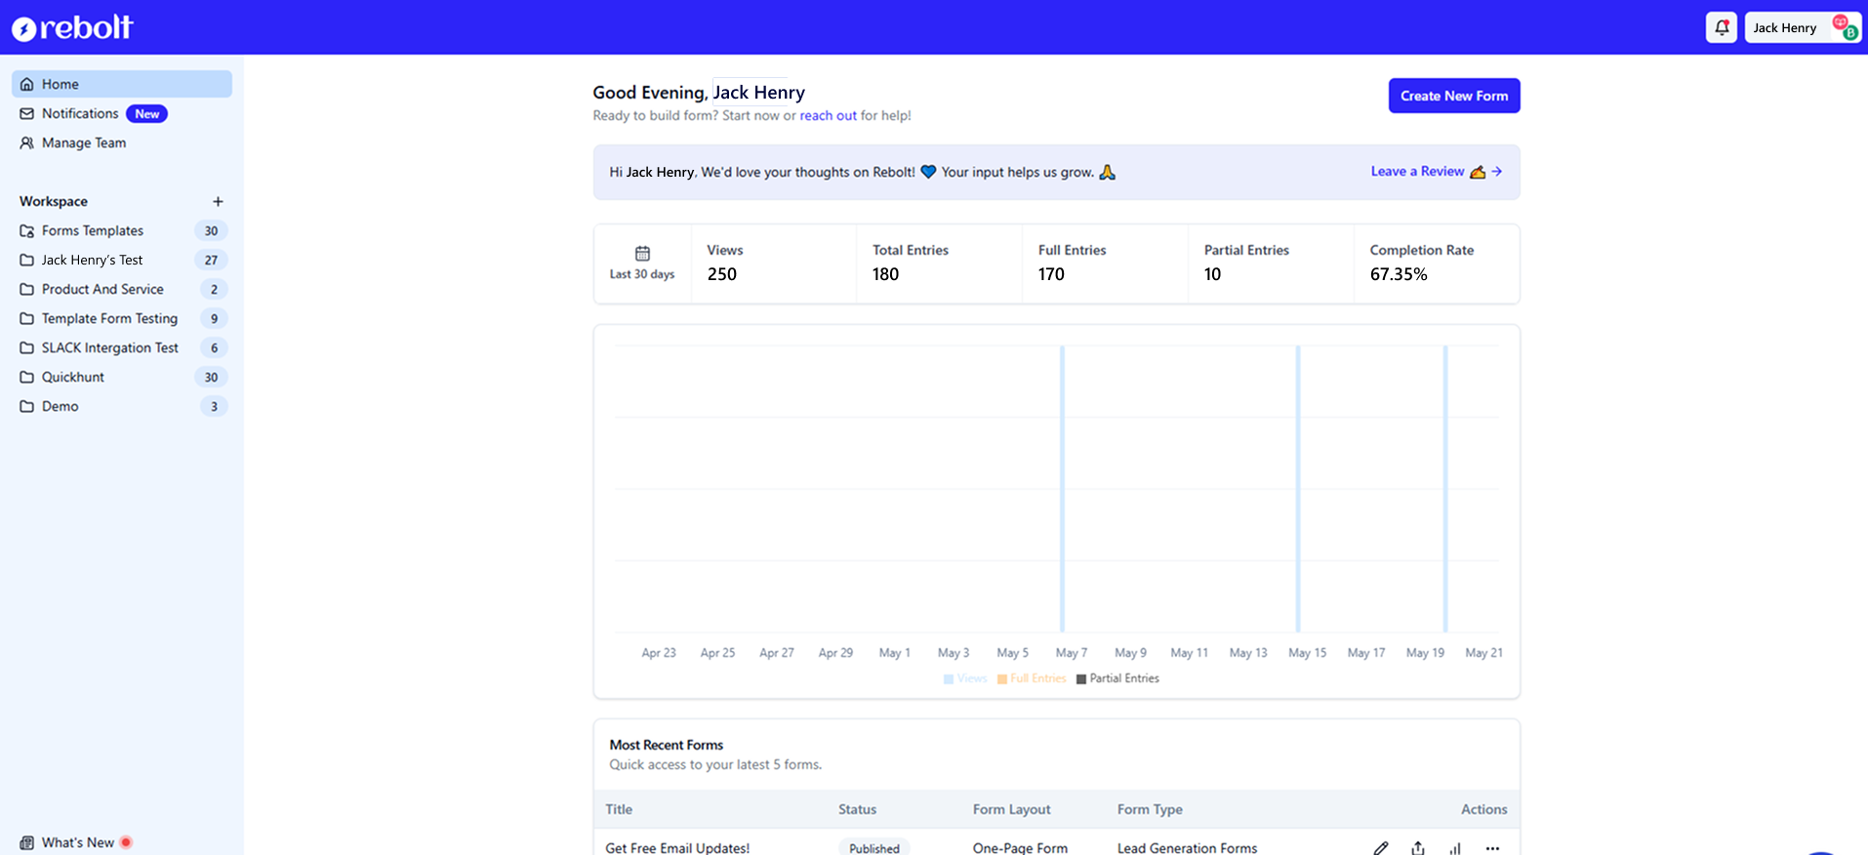Click the pencil edit icon for form

point(1380,847)
